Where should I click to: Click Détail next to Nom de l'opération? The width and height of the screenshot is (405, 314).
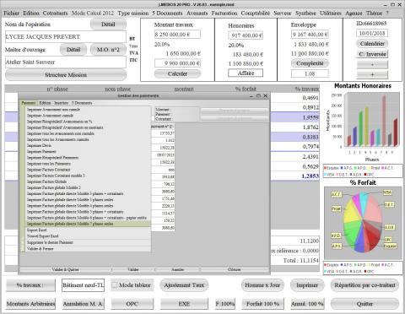pyautogui.click(x=108, y=24)
